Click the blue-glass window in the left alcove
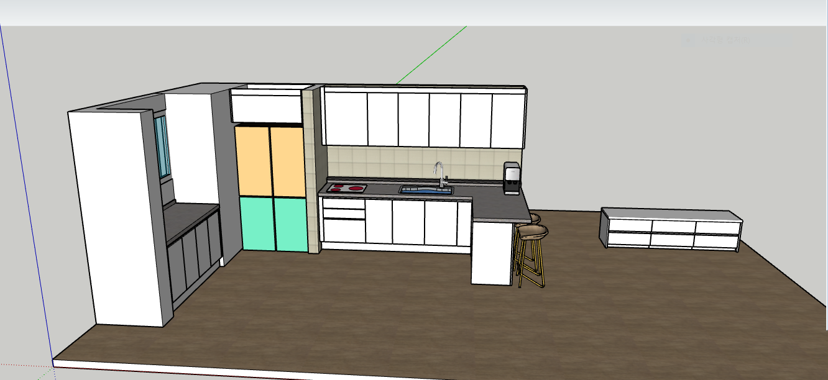 tap(162, 147)
